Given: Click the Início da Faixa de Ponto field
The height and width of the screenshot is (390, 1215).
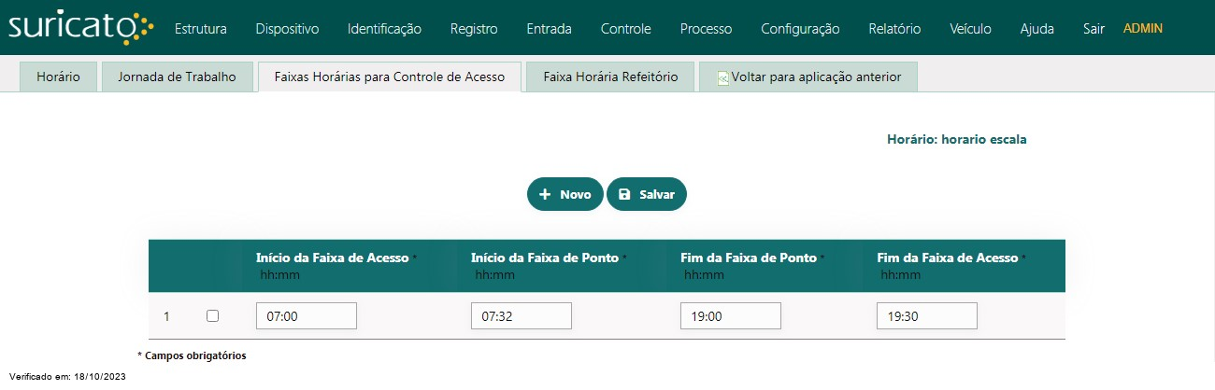Looking at the screenshot, I should pyautogui.click(x=522, y=316).
